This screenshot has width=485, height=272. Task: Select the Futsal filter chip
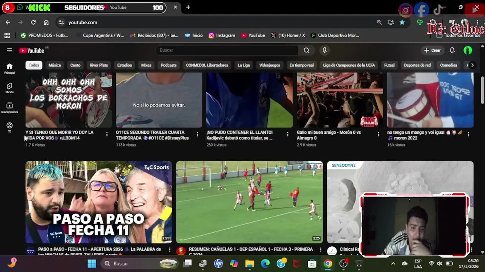click(x=389, y=65)
